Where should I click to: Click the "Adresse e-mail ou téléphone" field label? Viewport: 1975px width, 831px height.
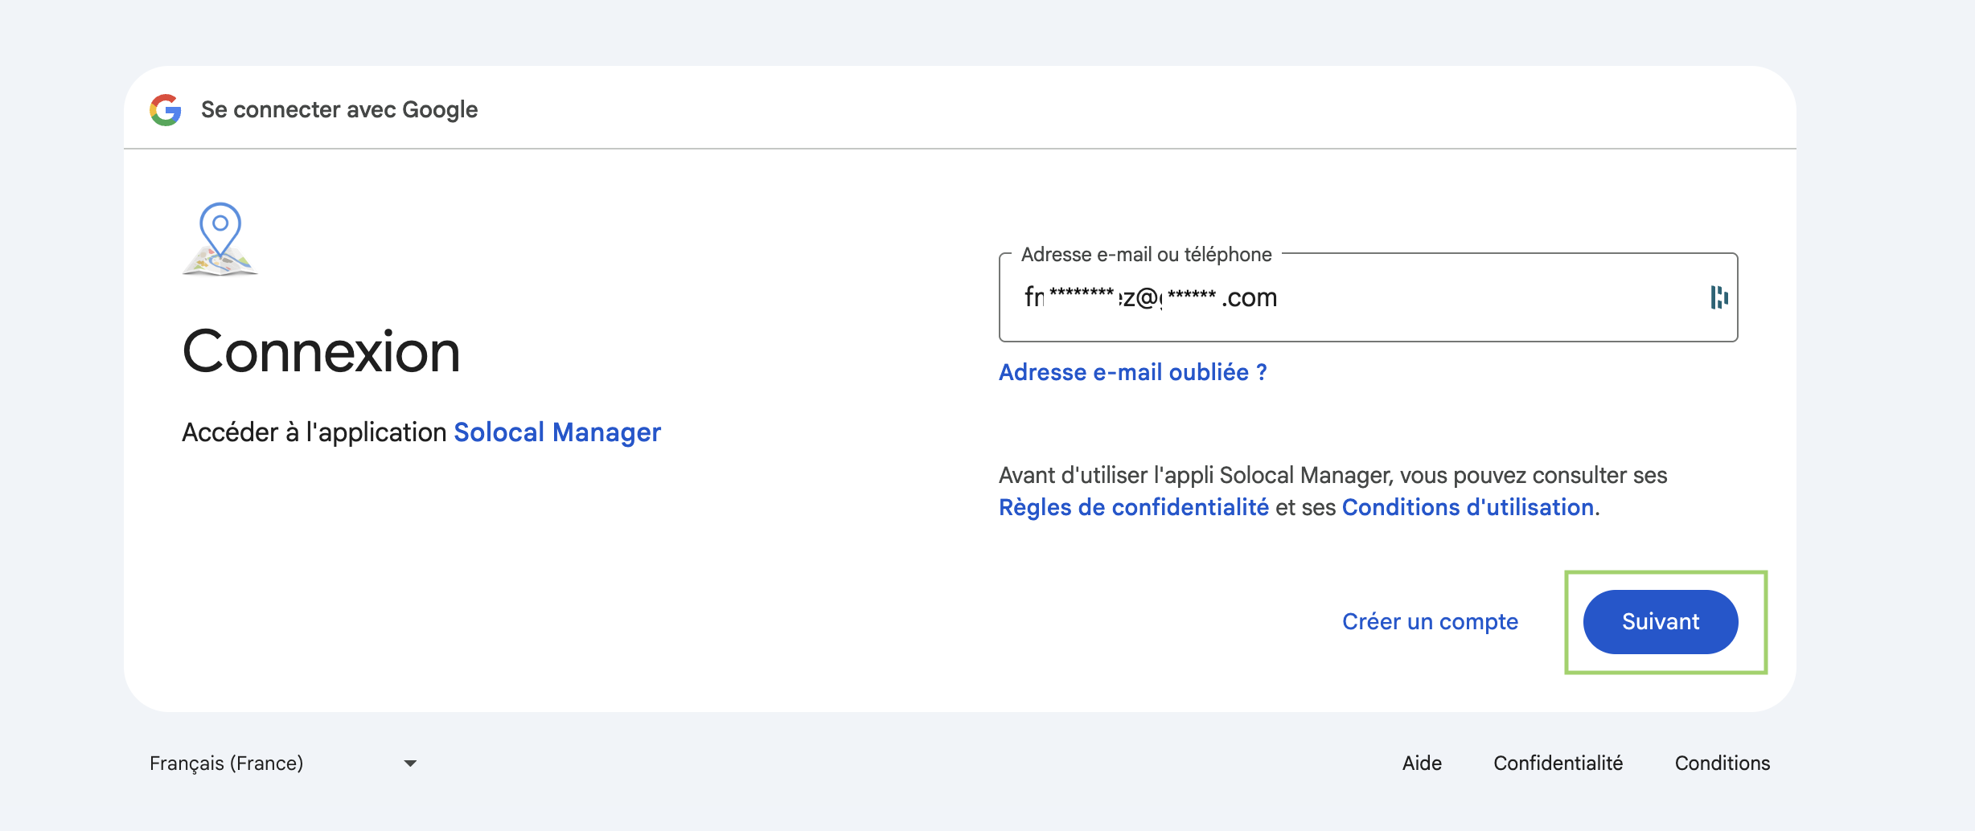[x=1146, y=255]
